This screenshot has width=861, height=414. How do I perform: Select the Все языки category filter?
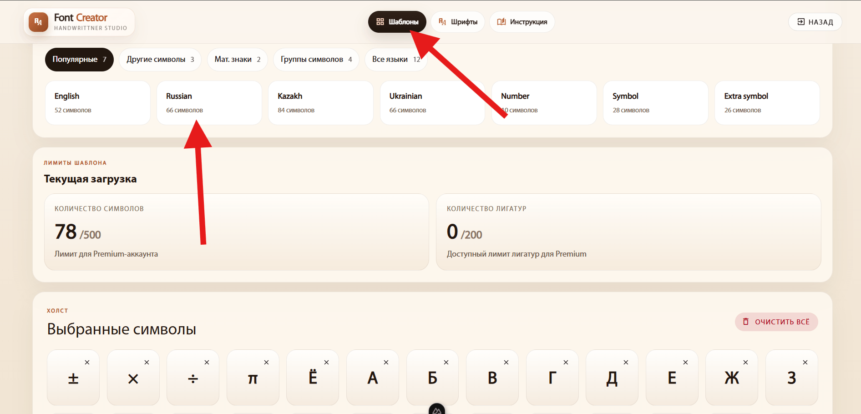(x=396, y=60)
